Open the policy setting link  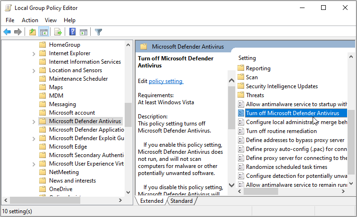tap(166, 81)
